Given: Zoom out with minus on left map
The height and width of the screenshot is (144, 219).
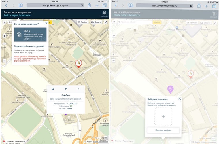Looking at the screenshot, I should click(x=5, y=61).
